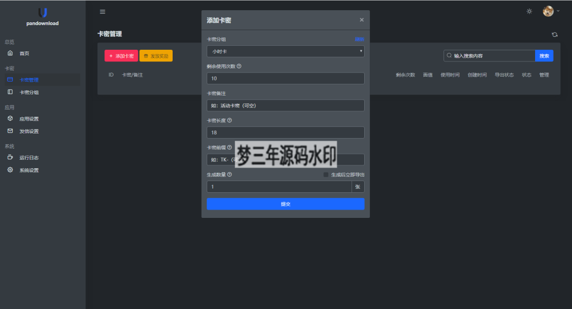Click the 剩余使用次数 field with 10

(285, 78)
